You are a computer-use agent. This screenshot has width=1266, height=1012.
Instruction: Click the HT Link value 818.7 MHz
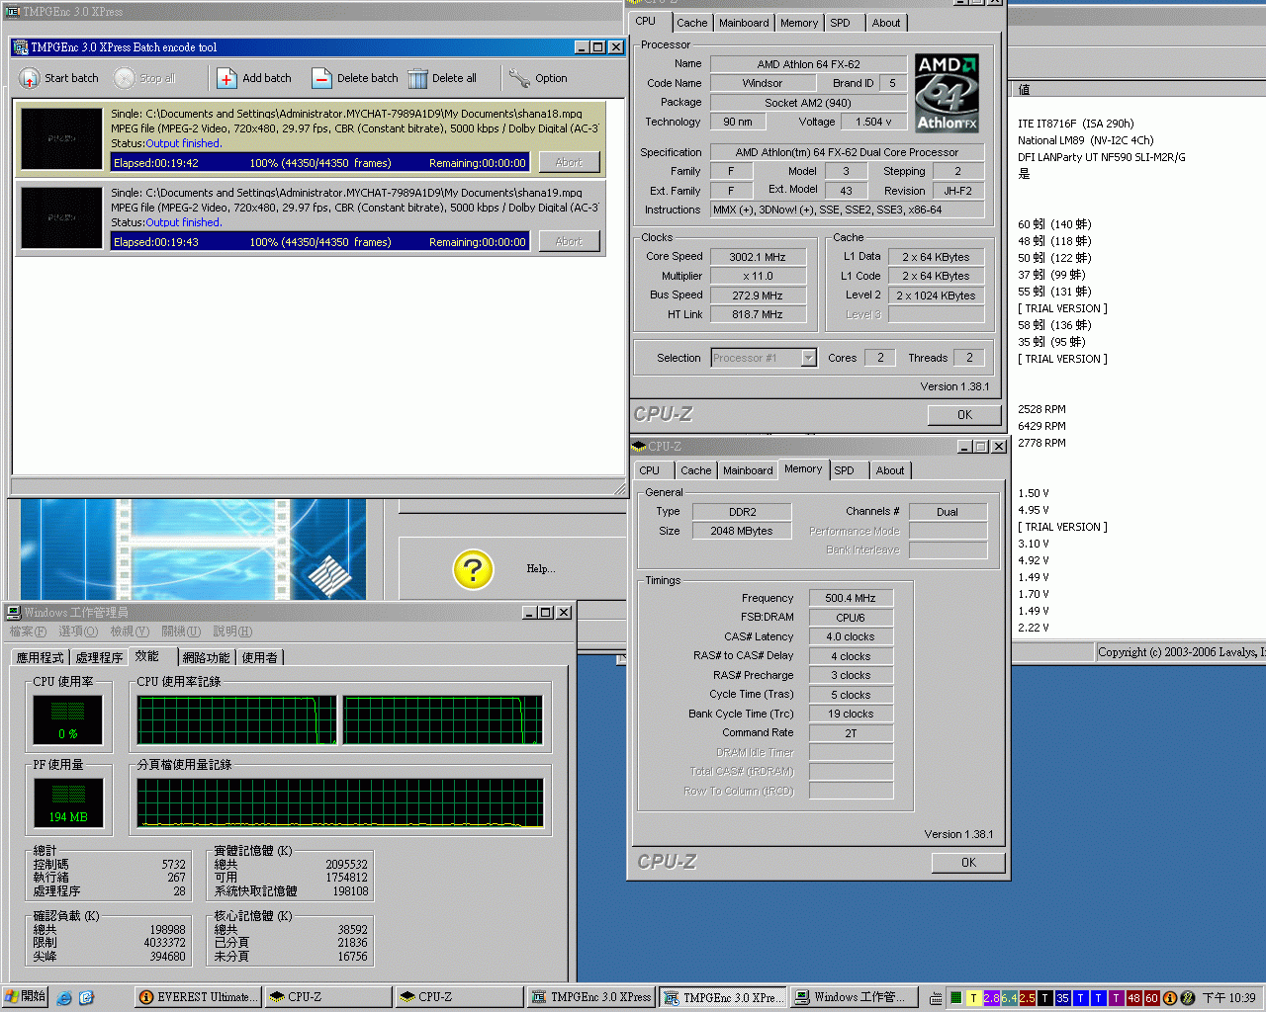tap(758, 314)
